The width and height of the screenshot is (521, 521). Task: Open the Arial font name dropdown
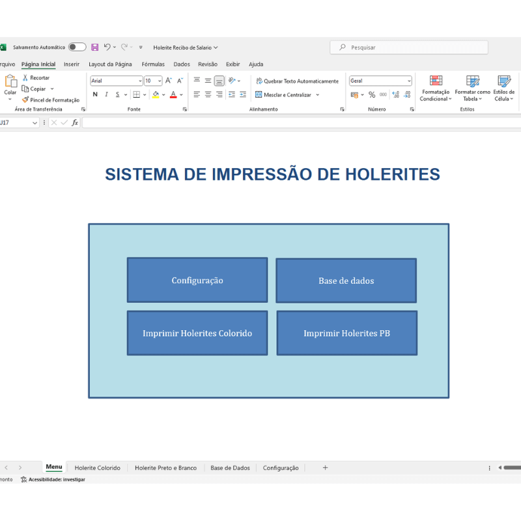(141, 80)
